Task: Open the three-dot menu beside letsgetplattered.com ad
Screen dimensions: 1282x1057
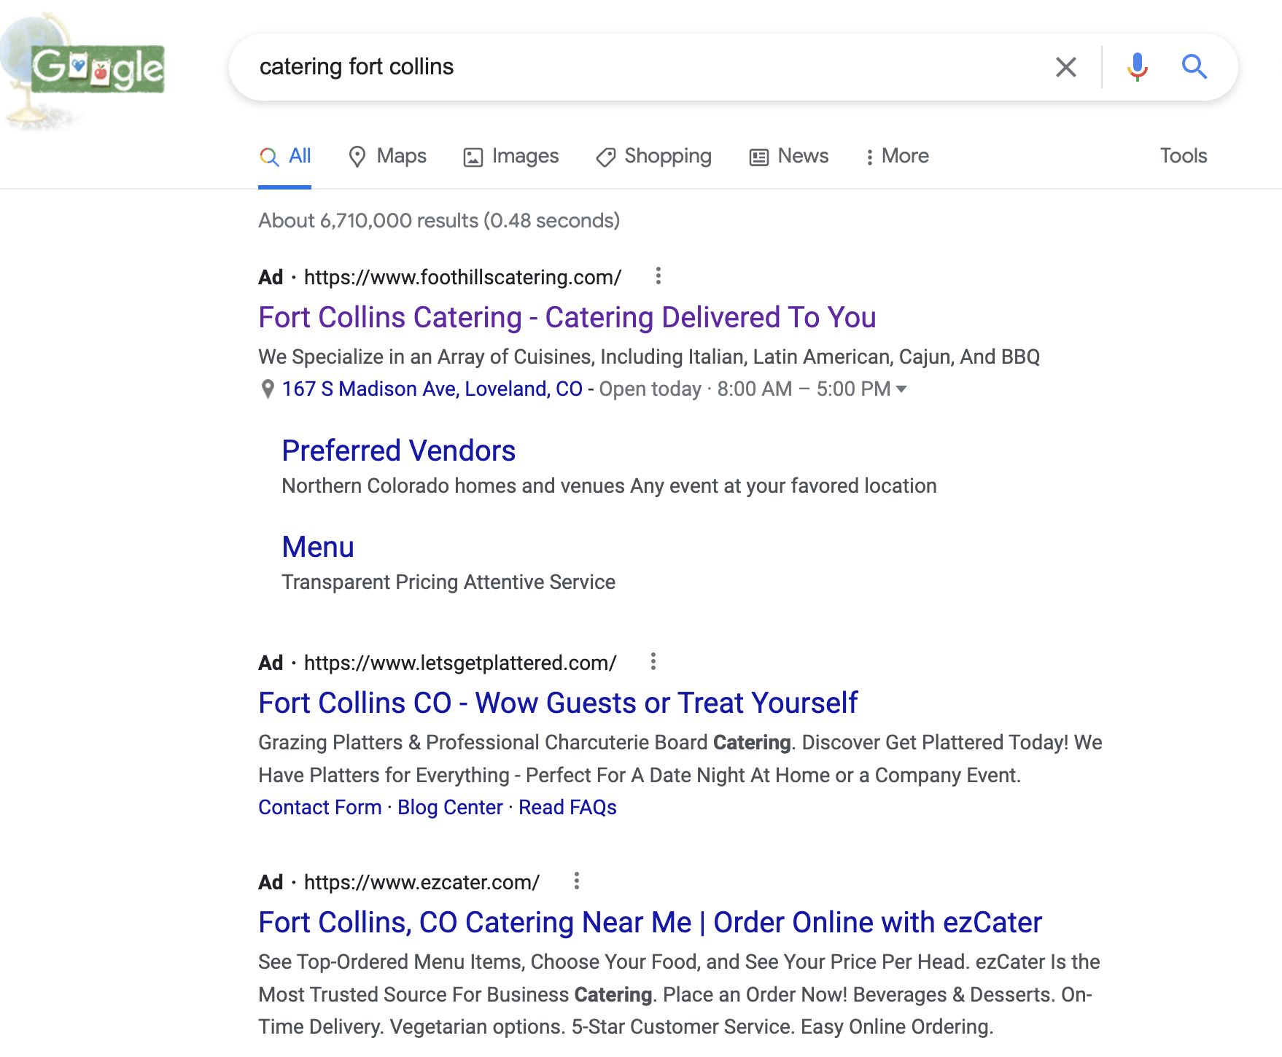Action: click(653, 662)
